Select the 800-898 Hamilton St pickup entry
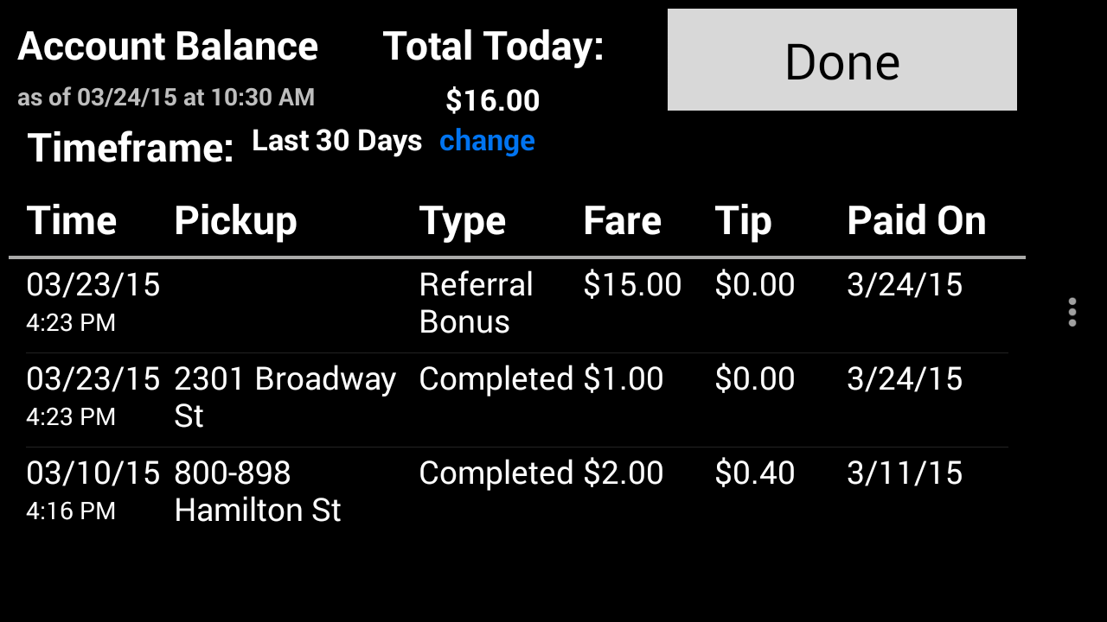The image size is (1107, 622). click(x=258, y=492)
